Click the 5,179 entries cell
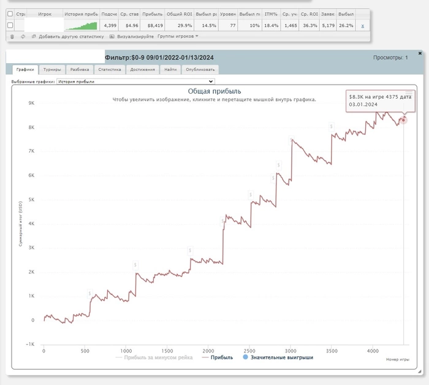Image resolution: width=429 pixels, height=385 pixels. click(x=328, y=26)
